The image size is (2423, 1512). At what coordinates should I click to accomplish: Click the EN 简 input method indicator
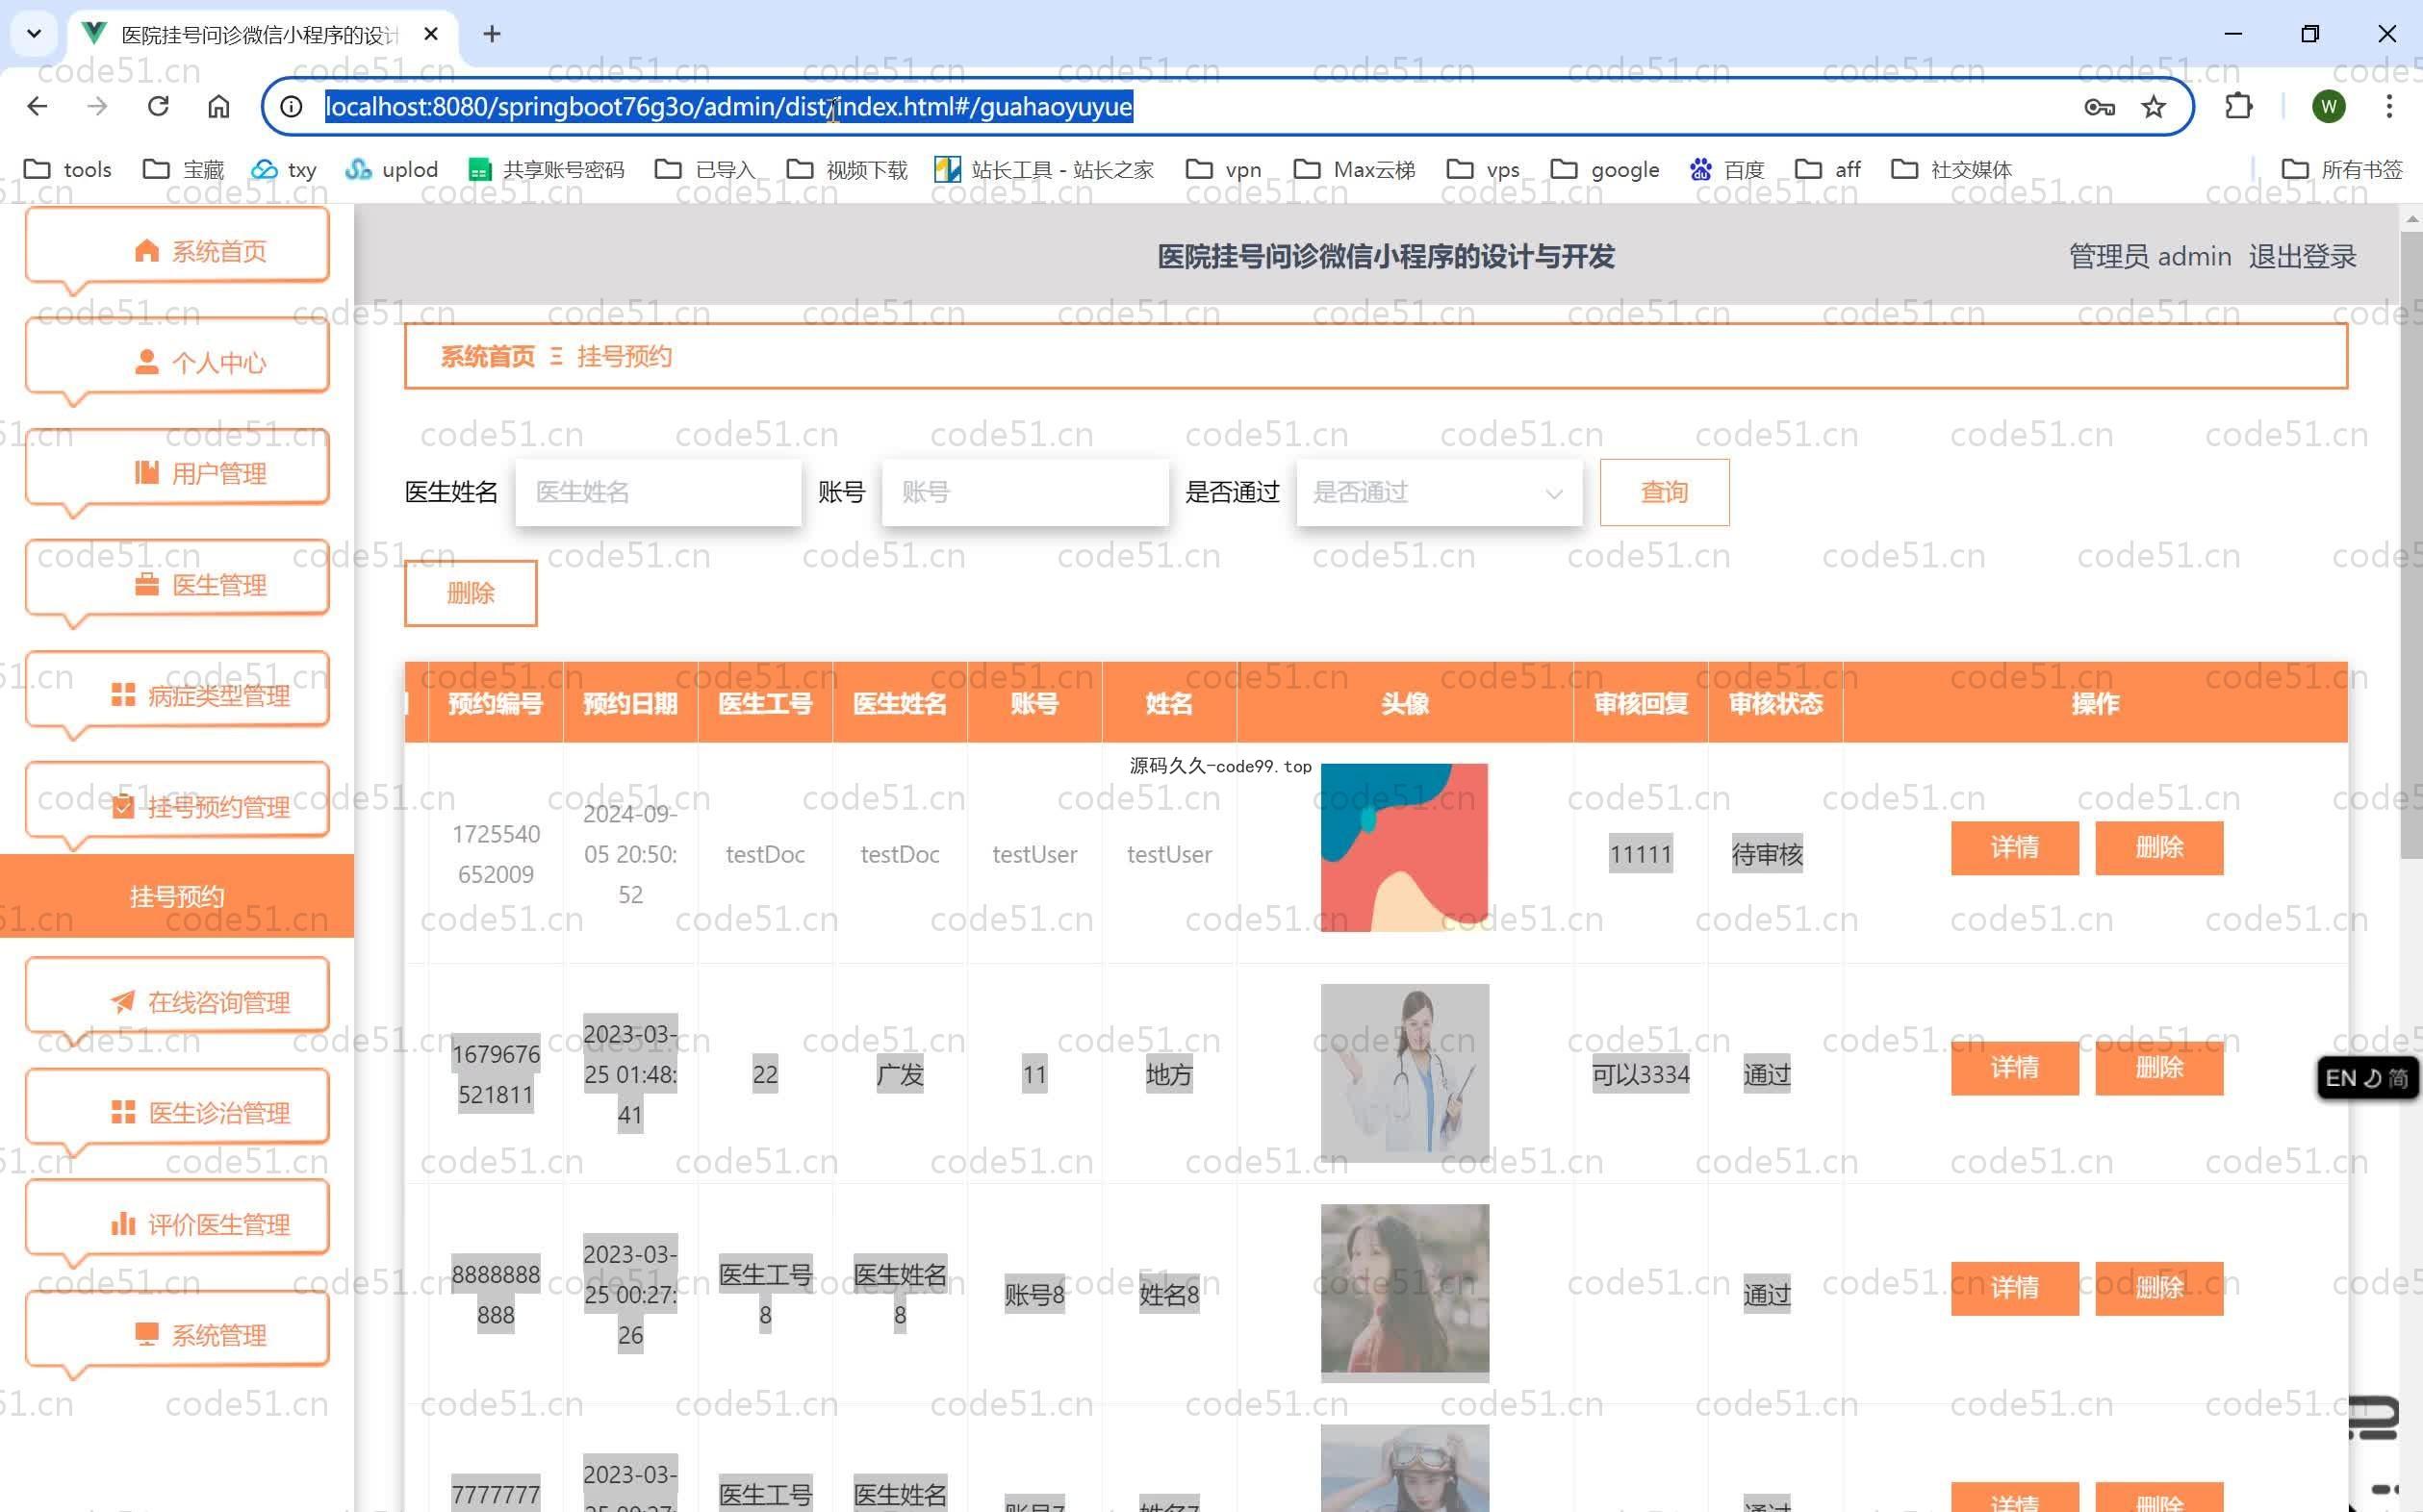[x=2367, y=1078]
